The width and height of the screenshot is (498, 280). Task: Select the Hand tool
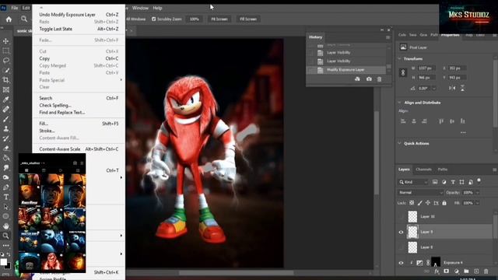5,226
